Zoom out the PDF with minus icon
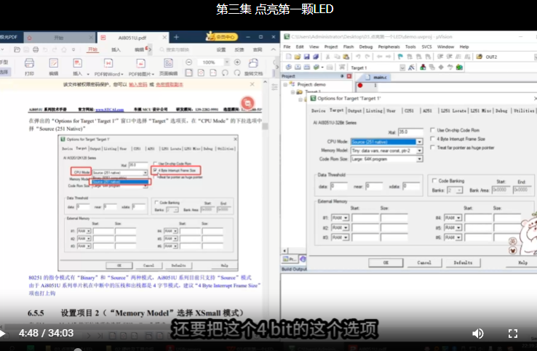Image resolution: width=537 pixels, height=351 pixels. (x=188, y=62)
